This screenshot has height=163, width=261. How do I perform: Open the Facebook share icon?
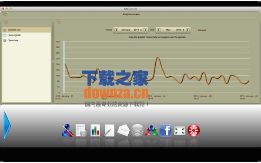(x=166, y=130)
